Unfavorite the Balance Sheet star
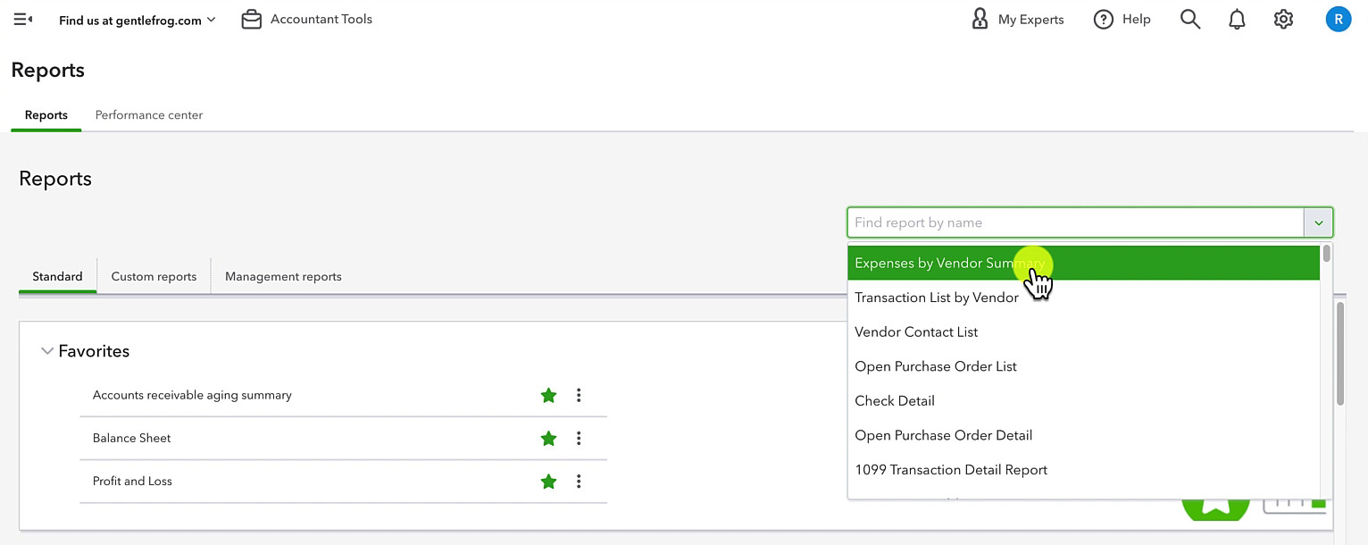The width and height of the screenshot is (1368, 545). pyautogui.click(x=548, y=438)
